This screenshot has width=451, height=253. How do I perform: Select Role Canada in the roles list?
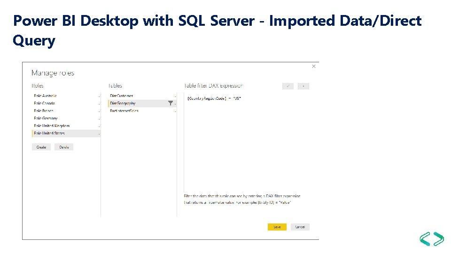66,103
